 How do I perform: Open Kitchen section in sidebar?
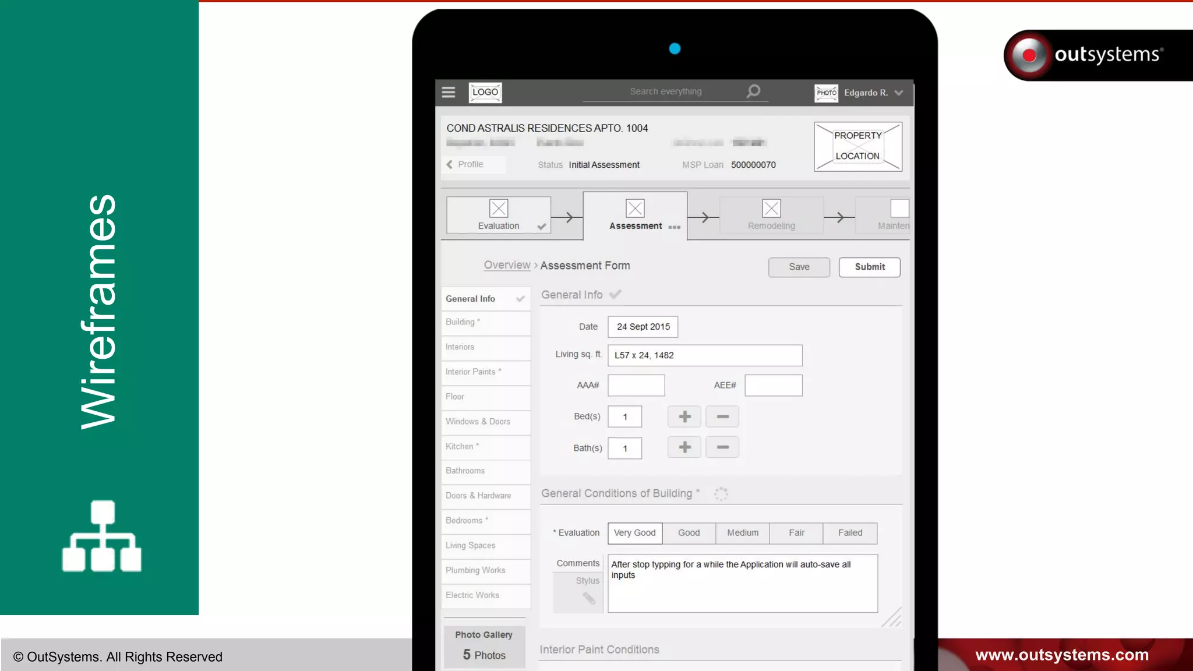point(486,447)
